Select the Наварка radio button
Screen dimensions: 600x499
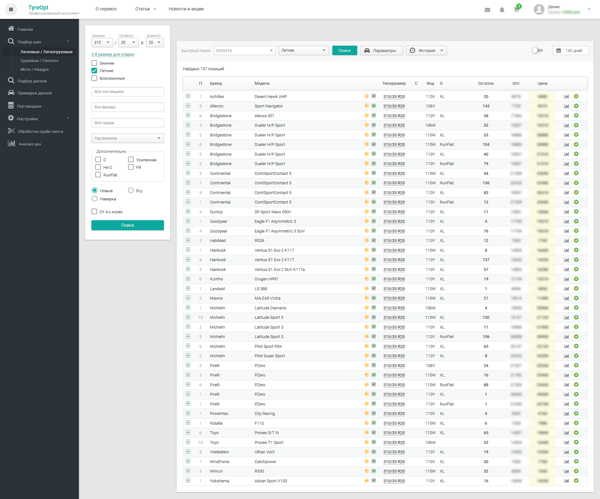95,199
